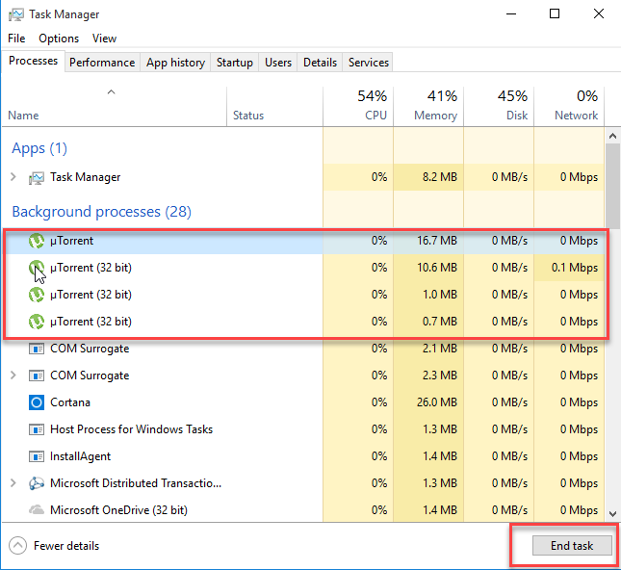Image resolution: width=621 pixels, height=570 pixels.
Task: Select the Processes tab
Action: 34,61
